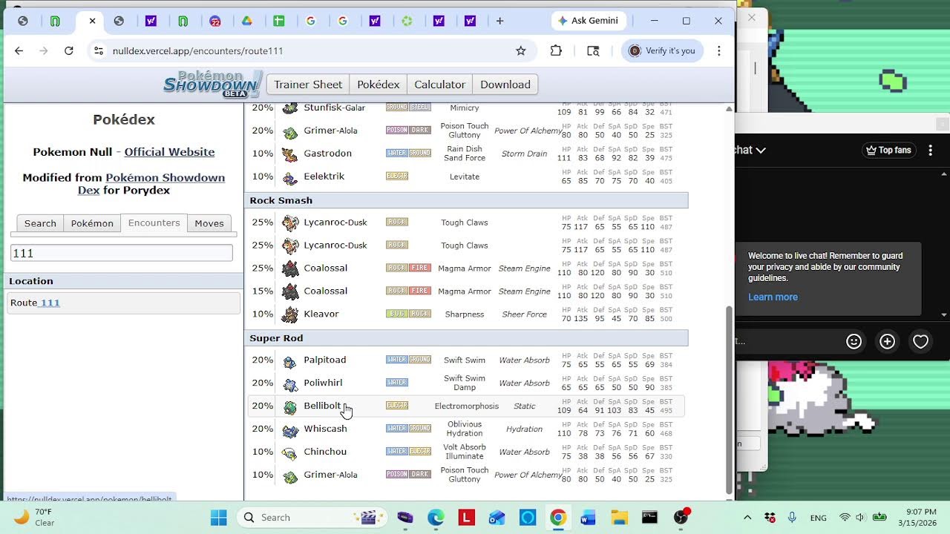This screenshot has width=950, height=534.
Task: Click the Poliwhirl sprite icon
Action: tap(290, 383)
